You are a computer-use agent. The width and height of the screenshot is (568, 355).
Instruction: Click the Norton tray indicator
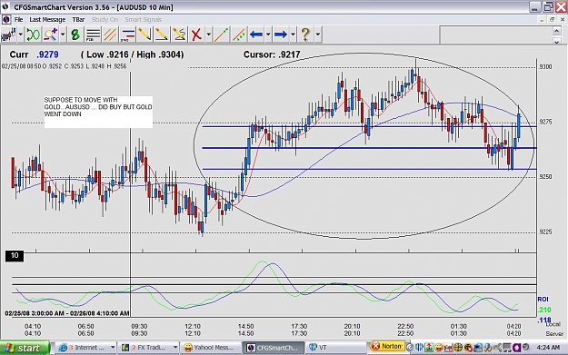click(387, 347)
